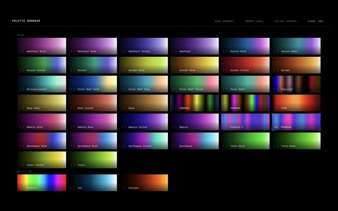Toggle checkbox for Autumn Violet palette
338x211 pixels.
(225, 70)
